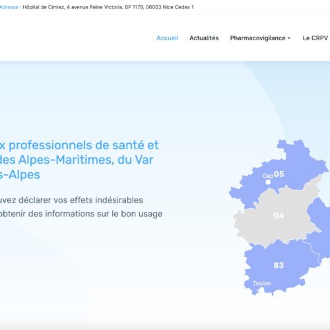Click the Hôpital de Cimiez address text
Image resolution: width=330 pixels, height=330 pixels.
(x=108, y=7)
